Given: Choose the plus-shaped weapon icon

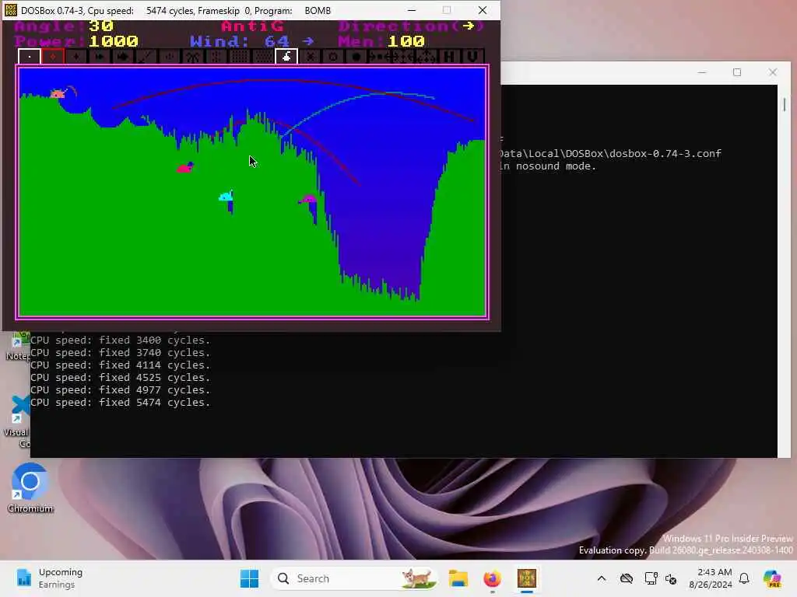Looking at the screenshot, I should click(76, 56).
